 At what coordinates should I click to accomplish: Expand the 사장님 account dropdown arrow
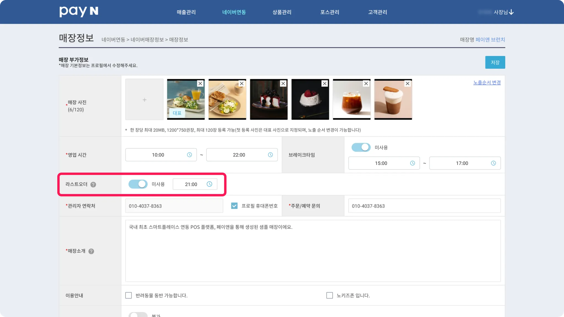tap(511, 12)
